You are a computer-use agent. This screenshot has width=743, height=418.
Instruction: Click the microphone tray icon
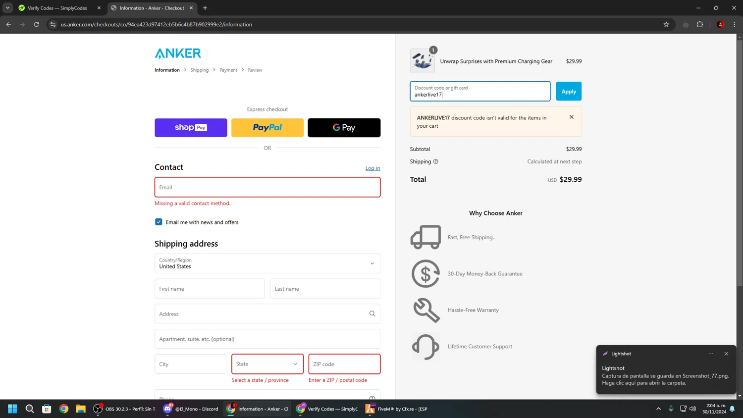[671, 409]
